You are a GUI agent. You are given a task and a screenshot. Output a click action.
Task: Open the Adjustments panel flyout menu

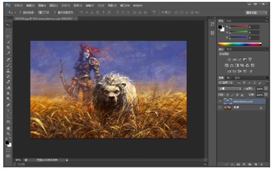click(266, 49)
